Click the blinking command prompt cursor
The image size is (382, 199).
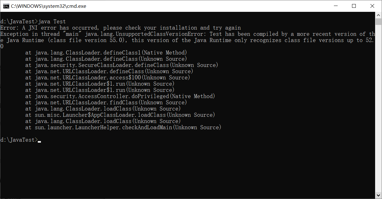39,142
